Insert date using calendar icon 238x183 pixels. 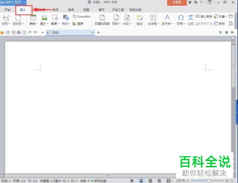click(231, 16)
